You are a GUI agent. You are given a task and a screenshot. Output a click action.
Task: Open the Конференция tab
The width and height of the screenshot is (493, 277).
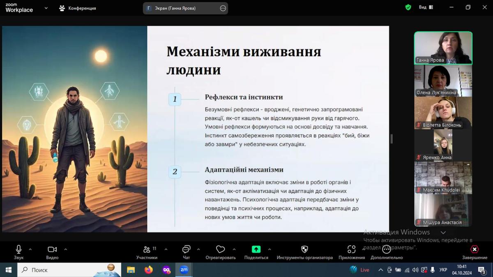pos(78,8)
